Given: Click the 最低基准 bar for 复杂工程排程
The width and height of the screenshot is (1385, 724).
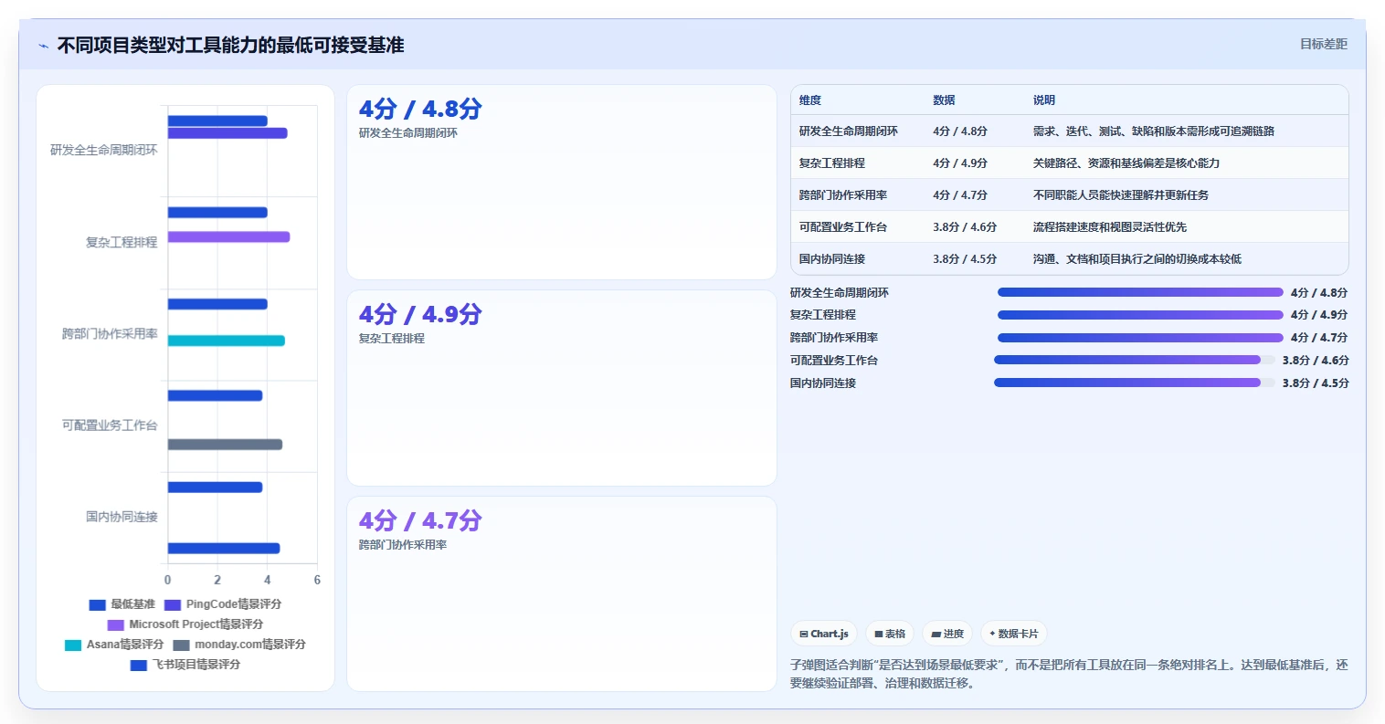Looking at the screenshot, I should tap(217, 213).
